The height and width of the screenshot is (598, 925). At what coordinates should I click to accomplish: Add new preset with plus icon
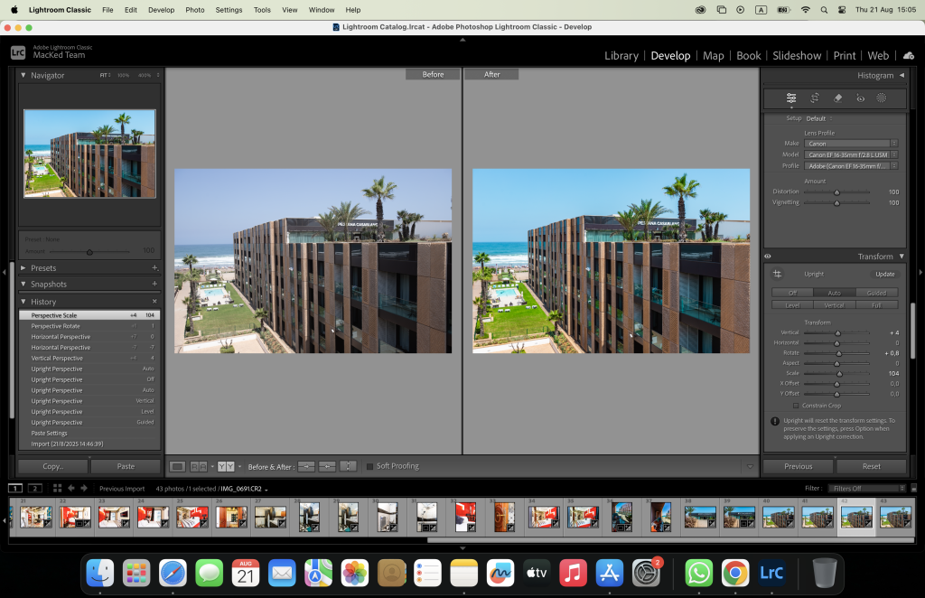coord(154,267)
